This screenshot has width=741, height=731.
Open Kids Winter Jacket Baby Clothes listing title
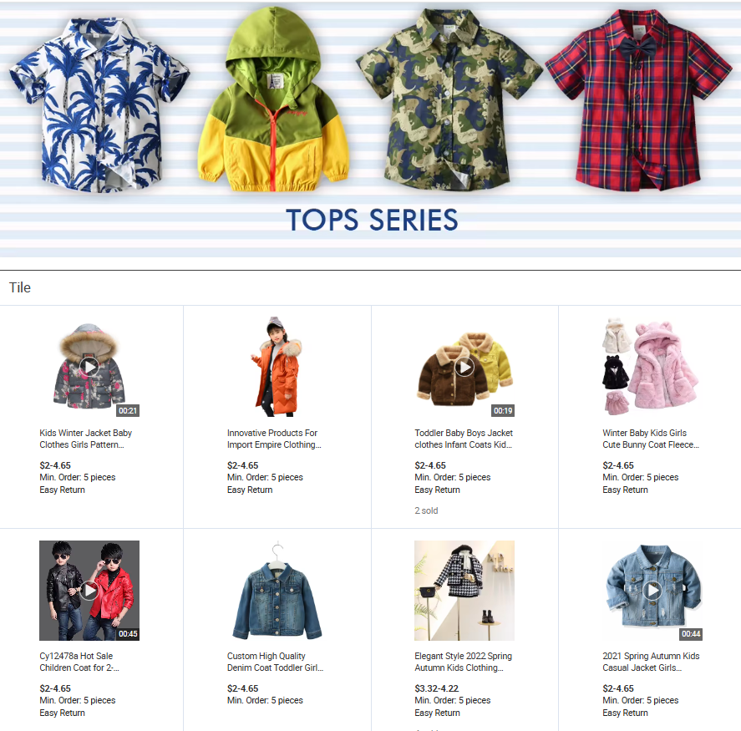coord(86,439)
